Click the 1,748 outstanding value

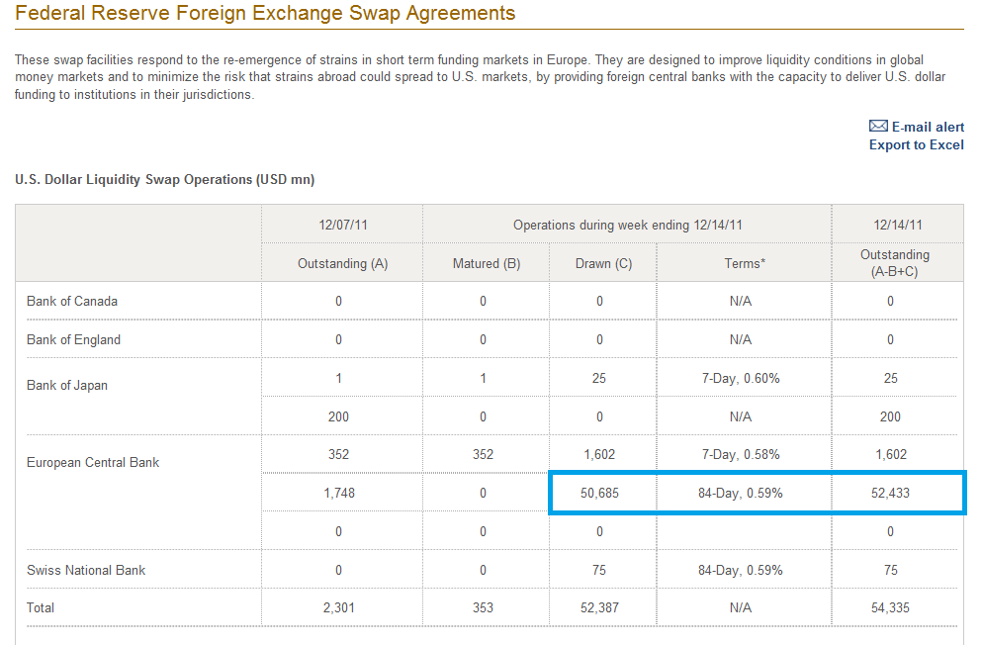(339, 494)
